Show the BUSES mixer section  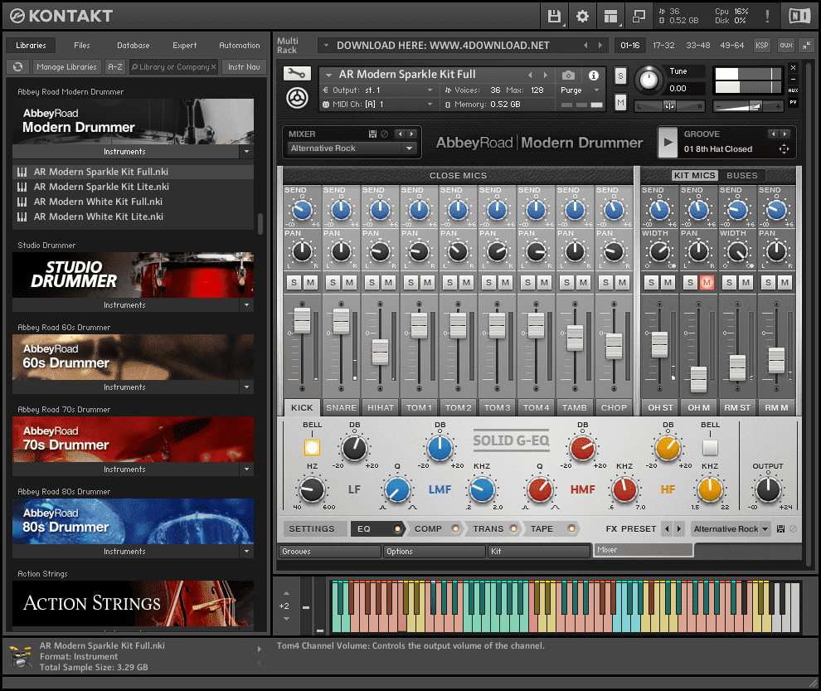coord(741,175)
